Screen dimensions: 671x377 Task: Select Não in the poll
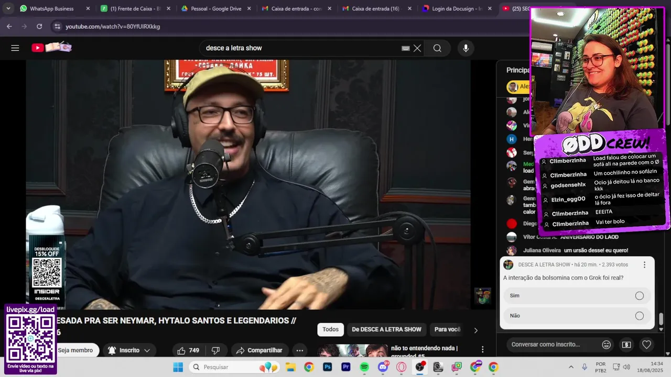(577, 316)
